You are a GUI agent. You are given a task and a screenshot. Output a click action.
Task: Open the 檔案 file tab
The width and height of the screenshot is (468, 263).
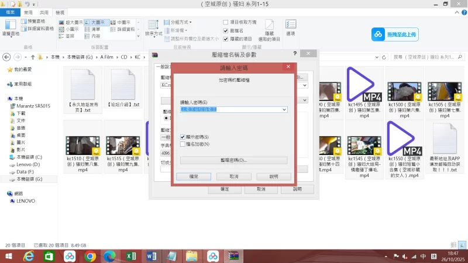(10, 12)
